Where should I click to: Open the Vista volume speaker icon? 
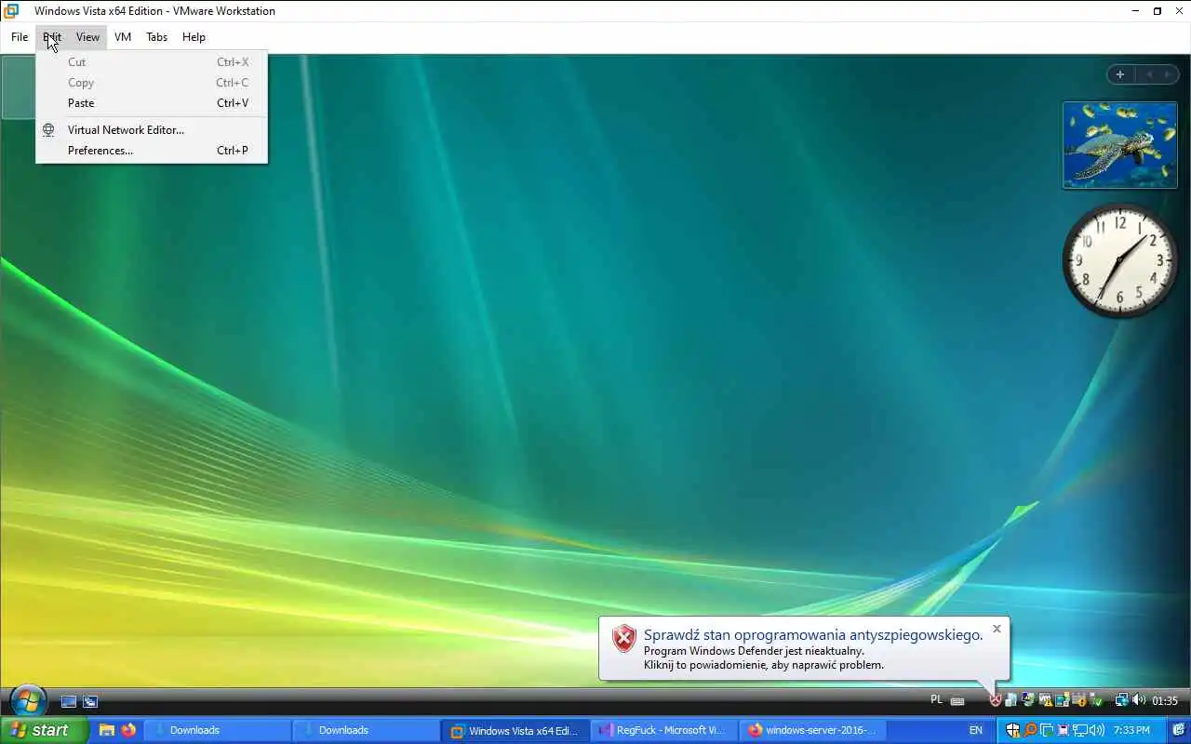pos(1138,699)
